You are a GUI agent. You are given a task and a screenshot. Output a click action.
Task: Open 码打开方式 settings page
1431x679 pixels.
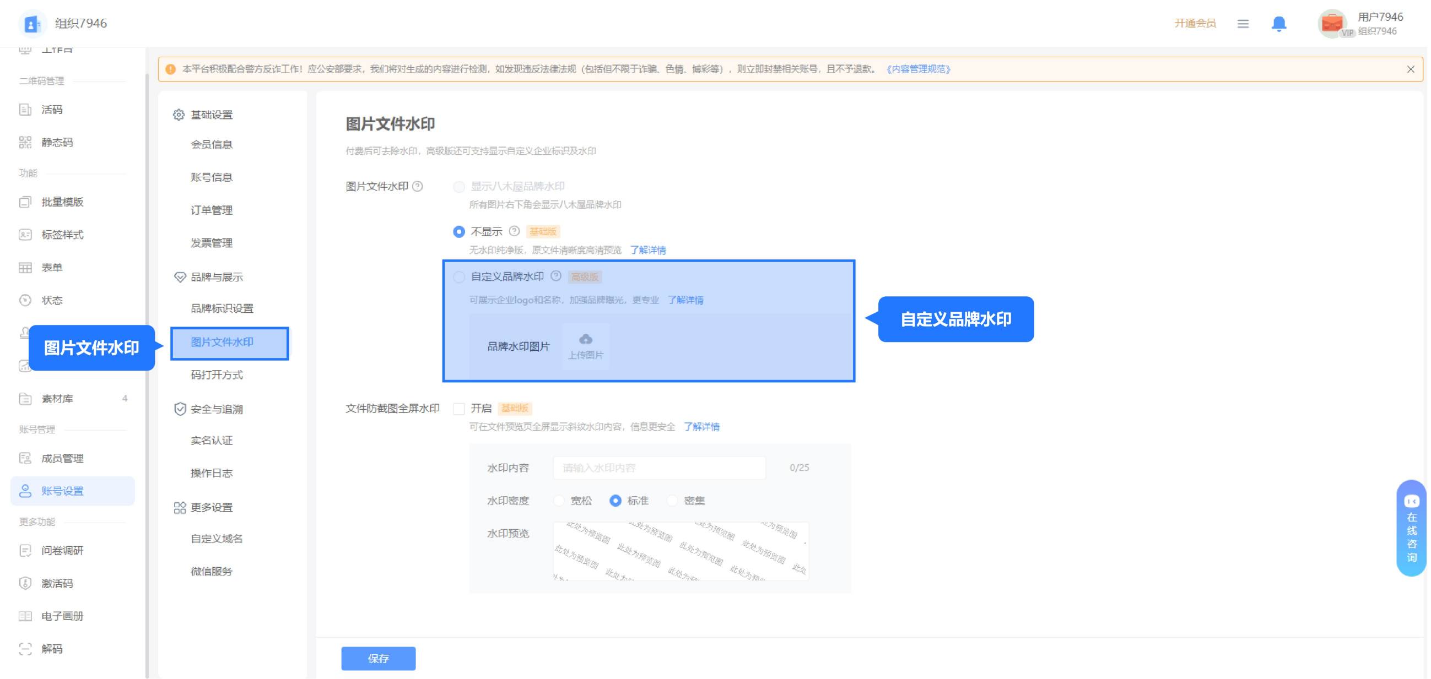[x=217, y=375]
